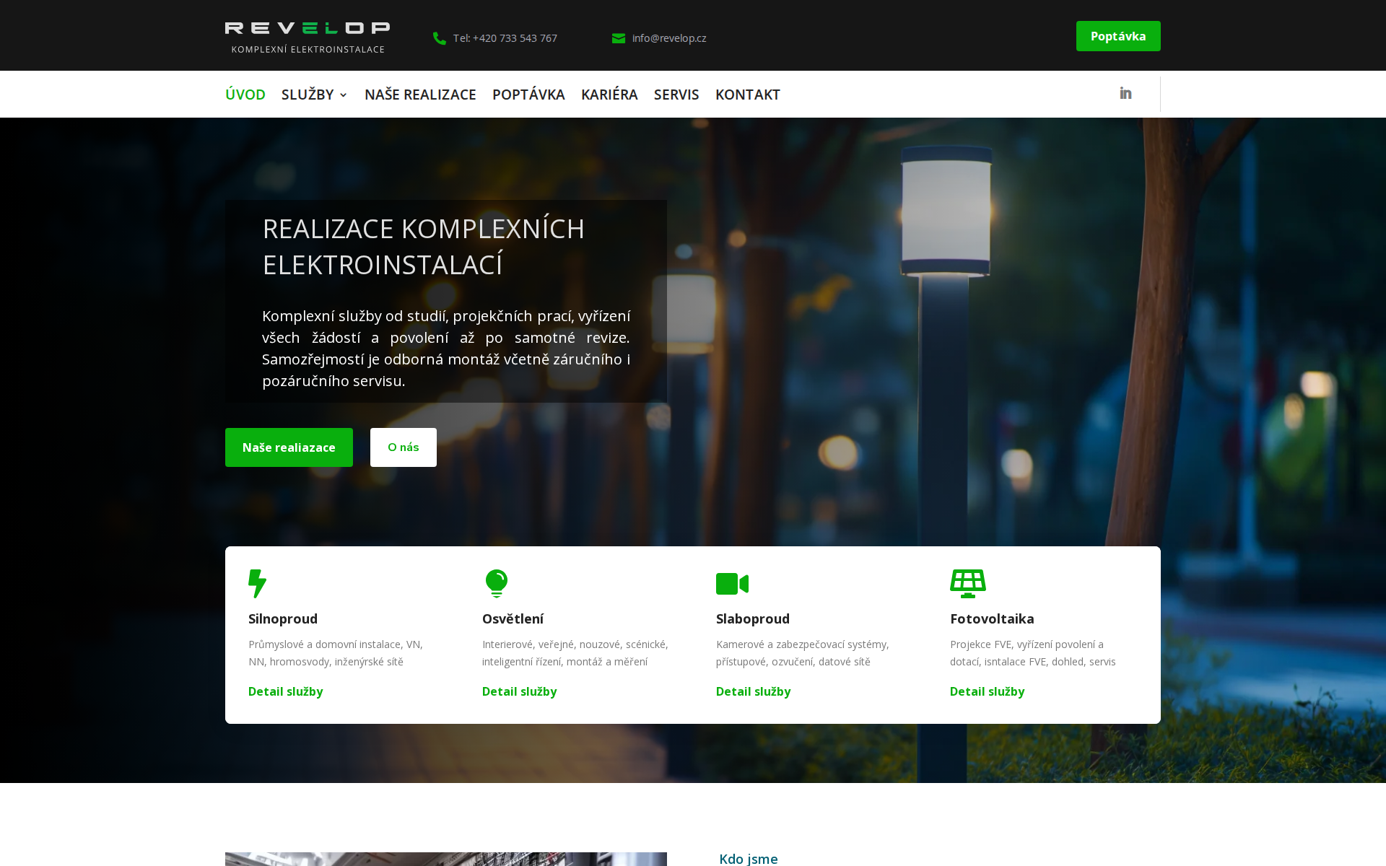1386x866 pixels.
Task: Open Detail služby under Silnoproud
Action: point(285,691)
